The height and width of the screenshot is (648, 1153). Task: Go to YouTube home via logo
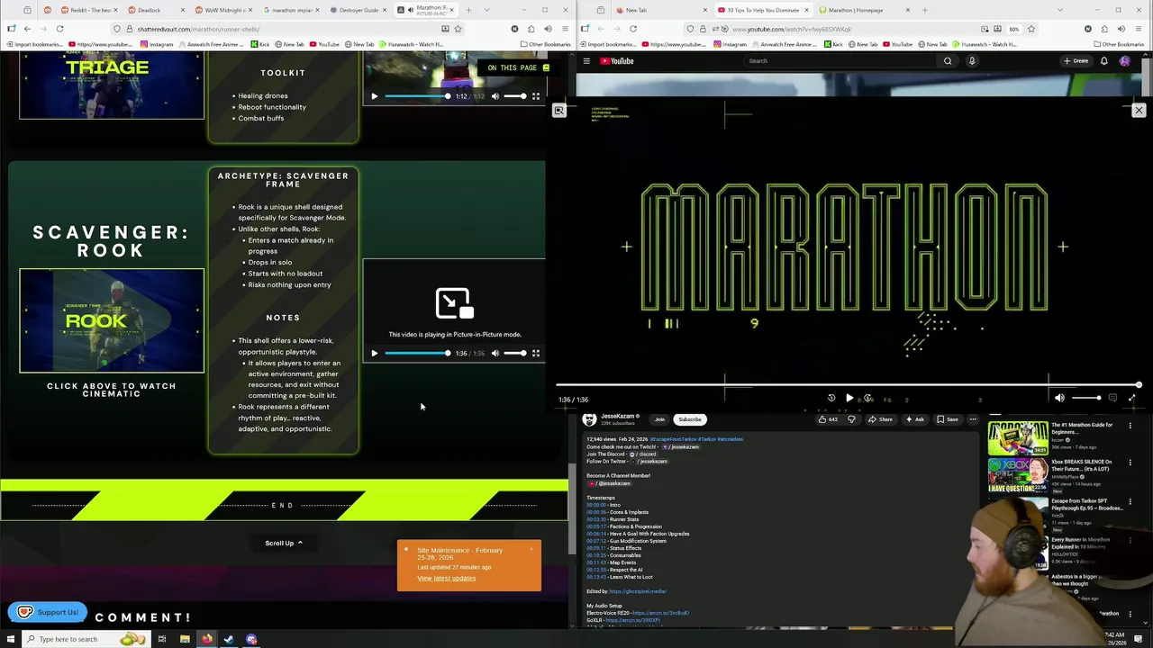click(617, 61)
